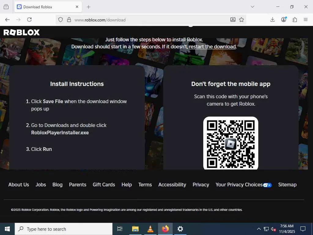Viewport: 313px width, 235px height.
Task: Open the Terms footer link
Action: [x=145, y=185]
